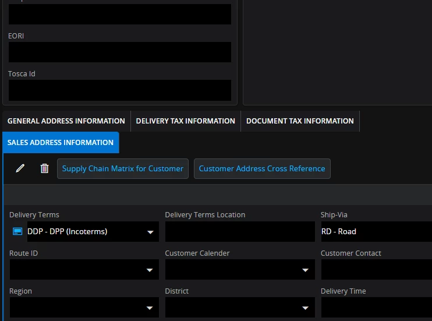Expand the Route ID dropdown arrow
This screenshot has height=321, width=432.
tap(150, 270)
